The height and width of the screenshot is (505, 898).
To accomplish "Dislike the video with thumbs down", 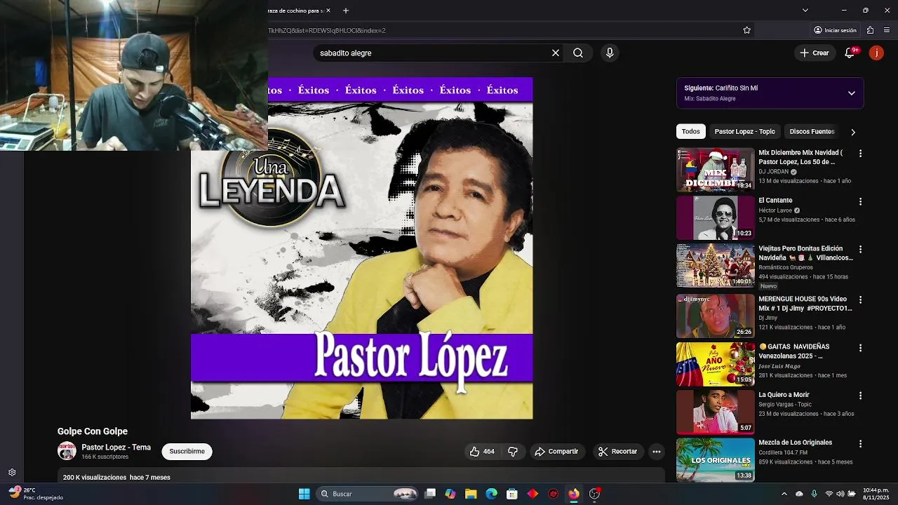I will [x=513, y=452].
